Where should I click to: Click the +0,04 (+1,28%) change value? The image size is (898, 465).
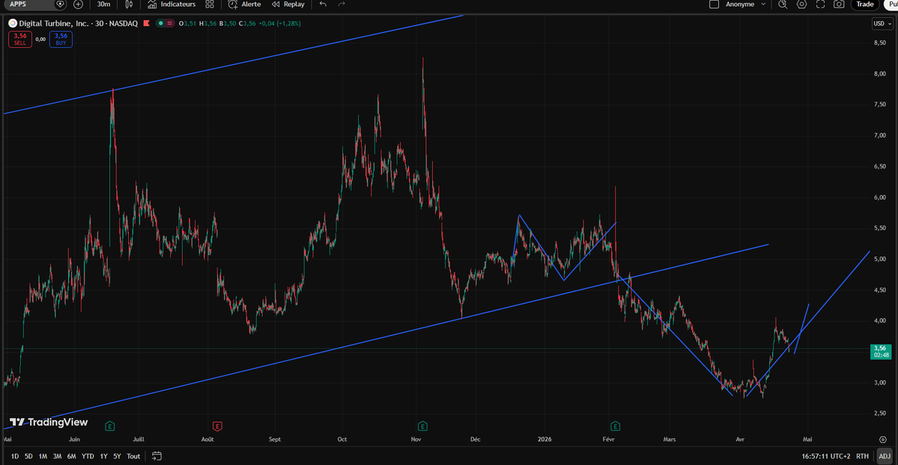point(279,23)
